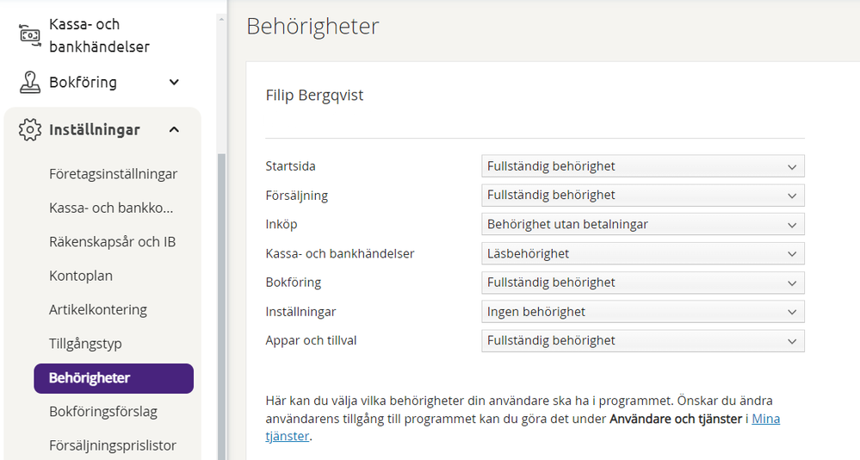Open Företagsinställningar settings page
The width and height of the screenshot is (860, 460).
pos(113,174)
